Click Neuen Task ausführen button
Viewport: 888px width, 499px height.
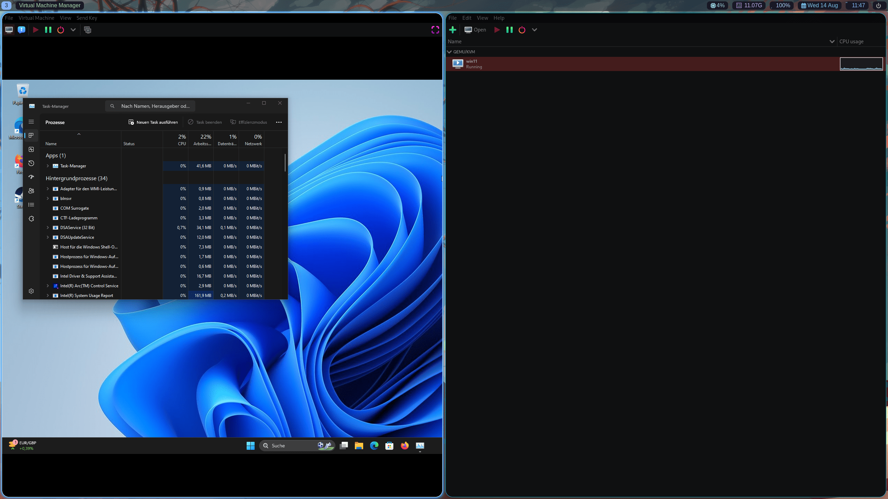click(153, 122)
